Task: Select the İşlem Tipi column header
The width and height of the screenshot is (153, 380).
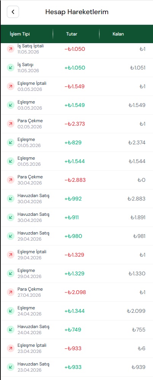Action: click(x=20, y=34)
